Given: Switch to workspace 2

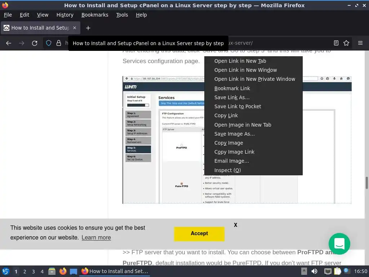Looking at the screenshot, I should point(25,272).
